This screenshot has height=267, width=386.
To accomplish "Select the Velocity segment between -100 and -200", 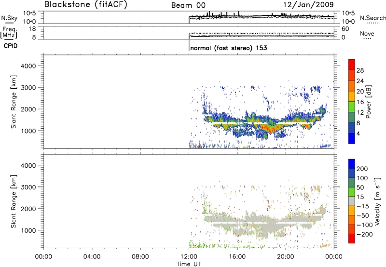I will coord(352,229).
